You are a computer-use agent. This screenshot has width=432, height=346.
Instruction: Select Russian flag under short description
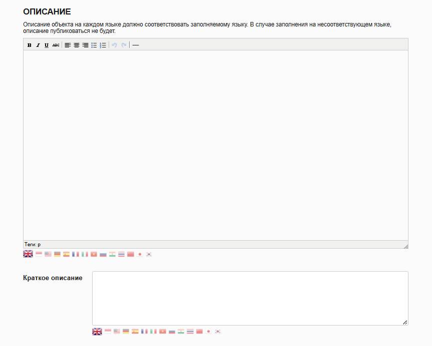(172, 332)
